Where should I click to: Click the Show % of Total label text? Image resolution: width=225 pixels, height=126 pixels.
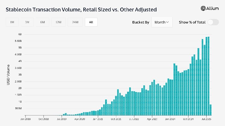(x=192, y=22)
